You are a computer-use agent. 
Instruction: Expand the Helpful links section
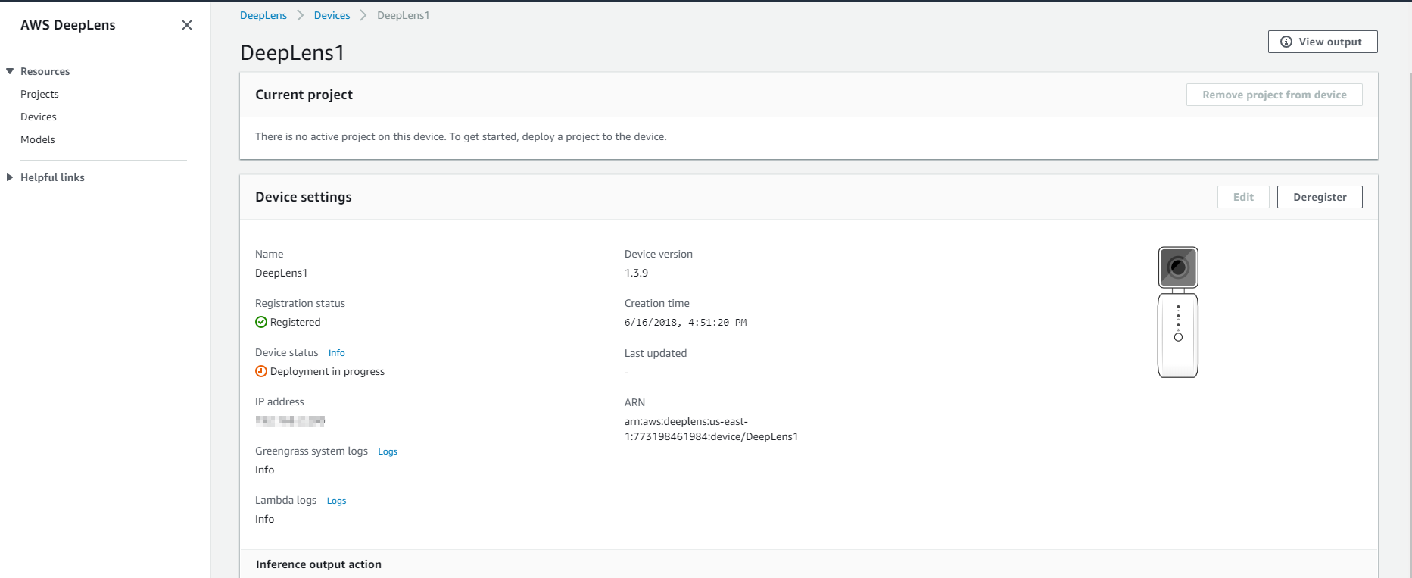(x=10, y=177)
